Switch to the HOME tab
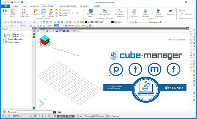 point(16,6)
